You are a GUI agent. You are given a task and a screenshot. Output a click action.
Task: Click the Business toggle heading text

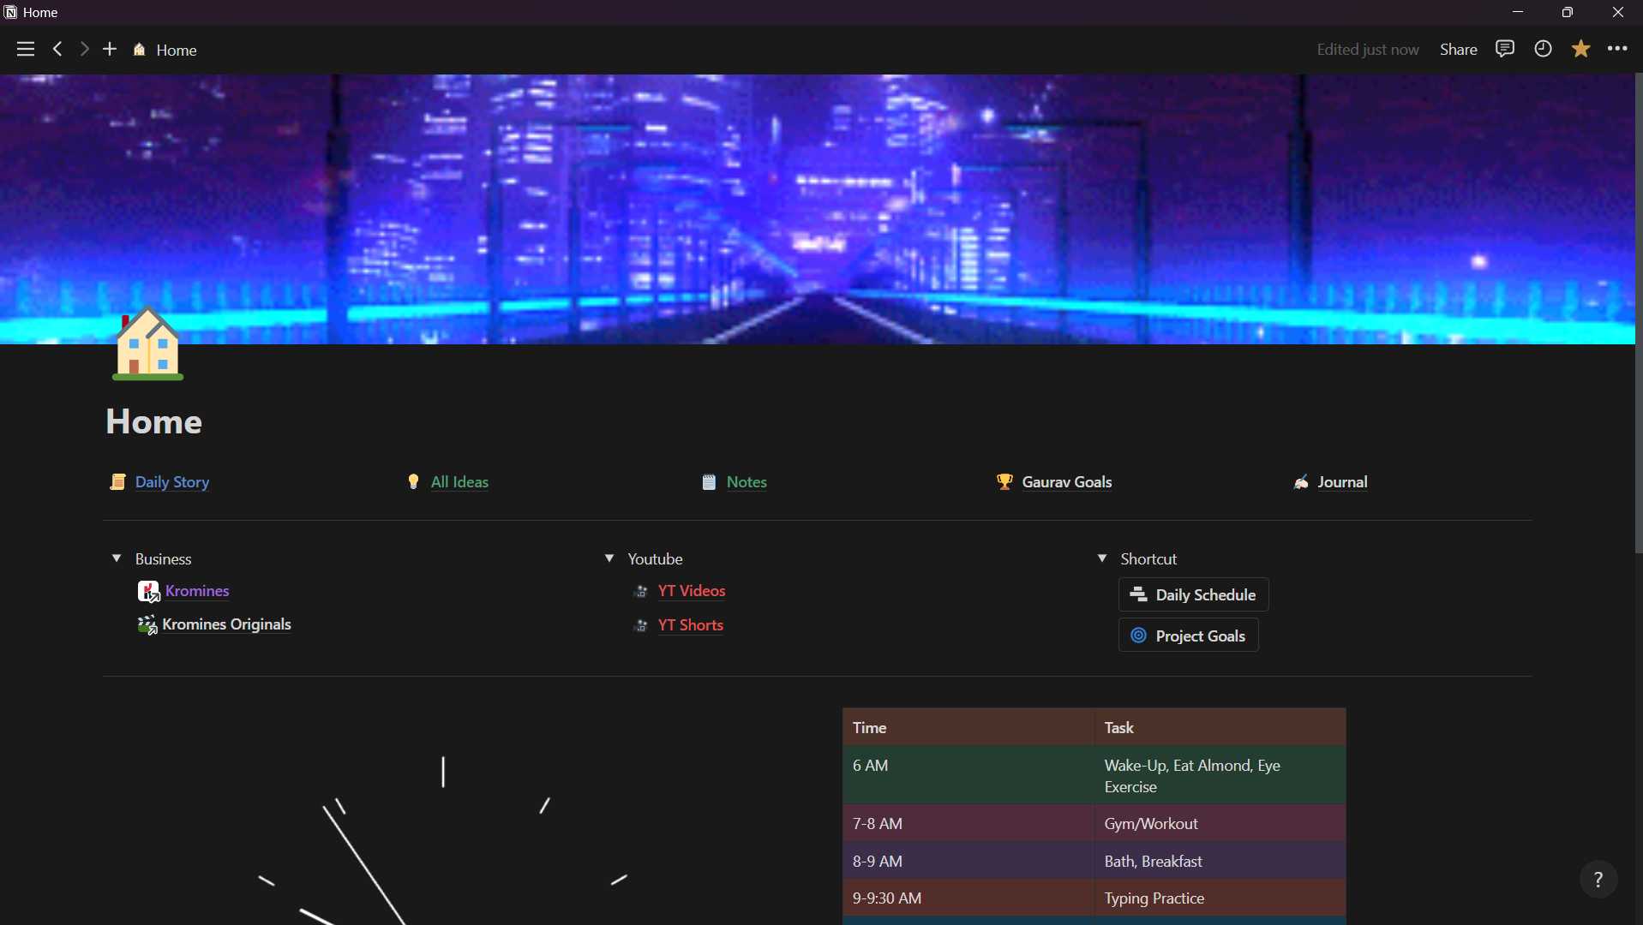[163, 559]
